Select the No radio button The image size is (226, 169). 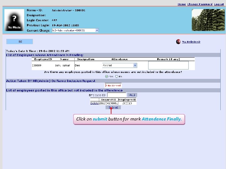116,76
